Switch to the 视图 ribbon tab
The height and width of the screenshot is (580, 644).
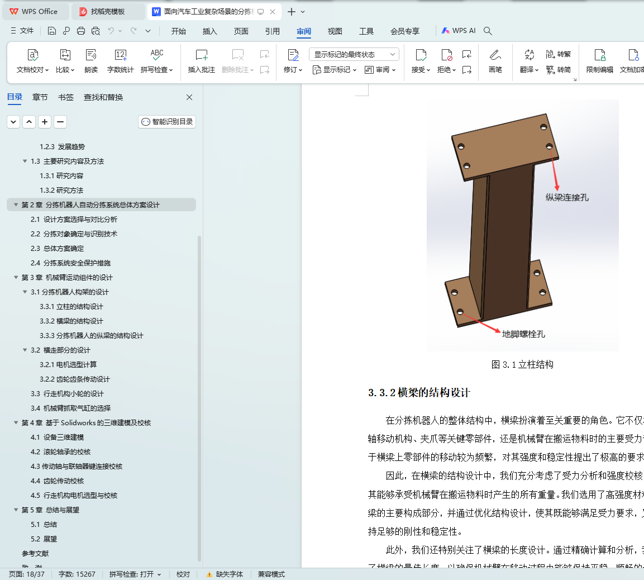pos(335,31)
